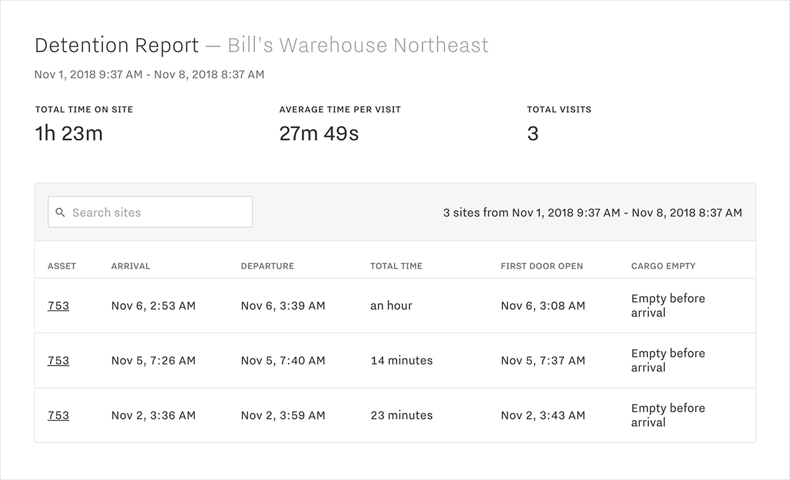Select the '14 minutes' total time cell

(402, 360)
